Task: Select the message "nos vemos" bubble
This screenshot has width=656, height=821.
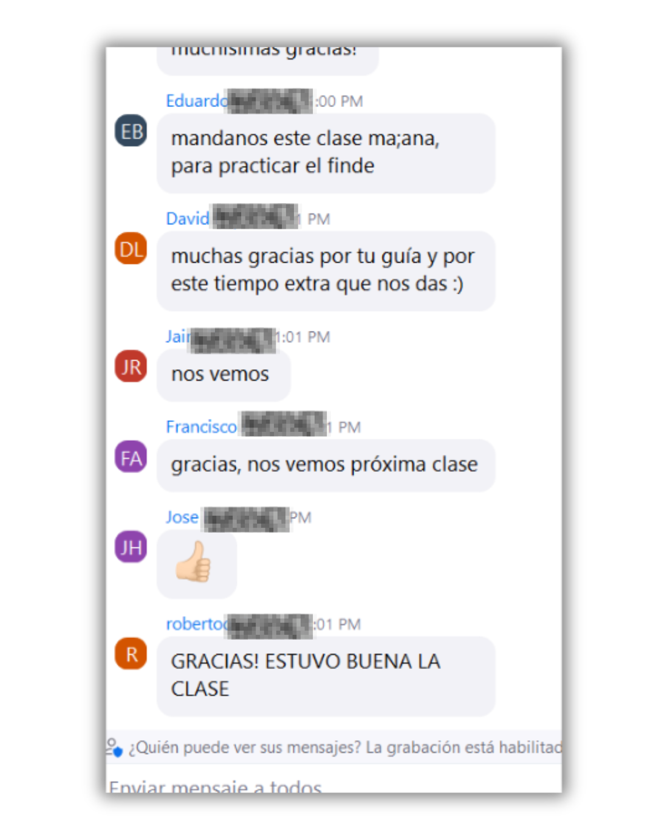Action: 224,374
